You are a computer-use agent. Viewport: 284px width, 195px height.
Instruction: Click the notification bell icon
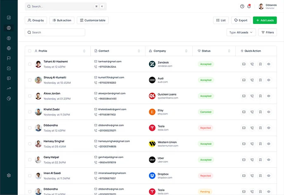pos(249,6)
